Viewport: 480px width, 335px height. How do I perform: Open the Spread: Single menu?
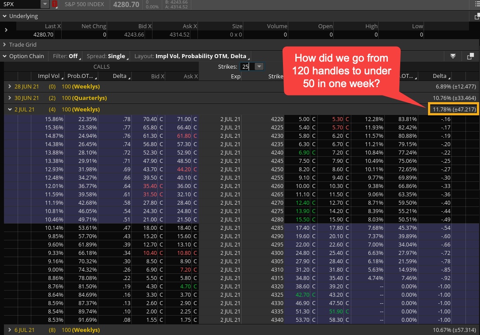(x=107, y=56)
